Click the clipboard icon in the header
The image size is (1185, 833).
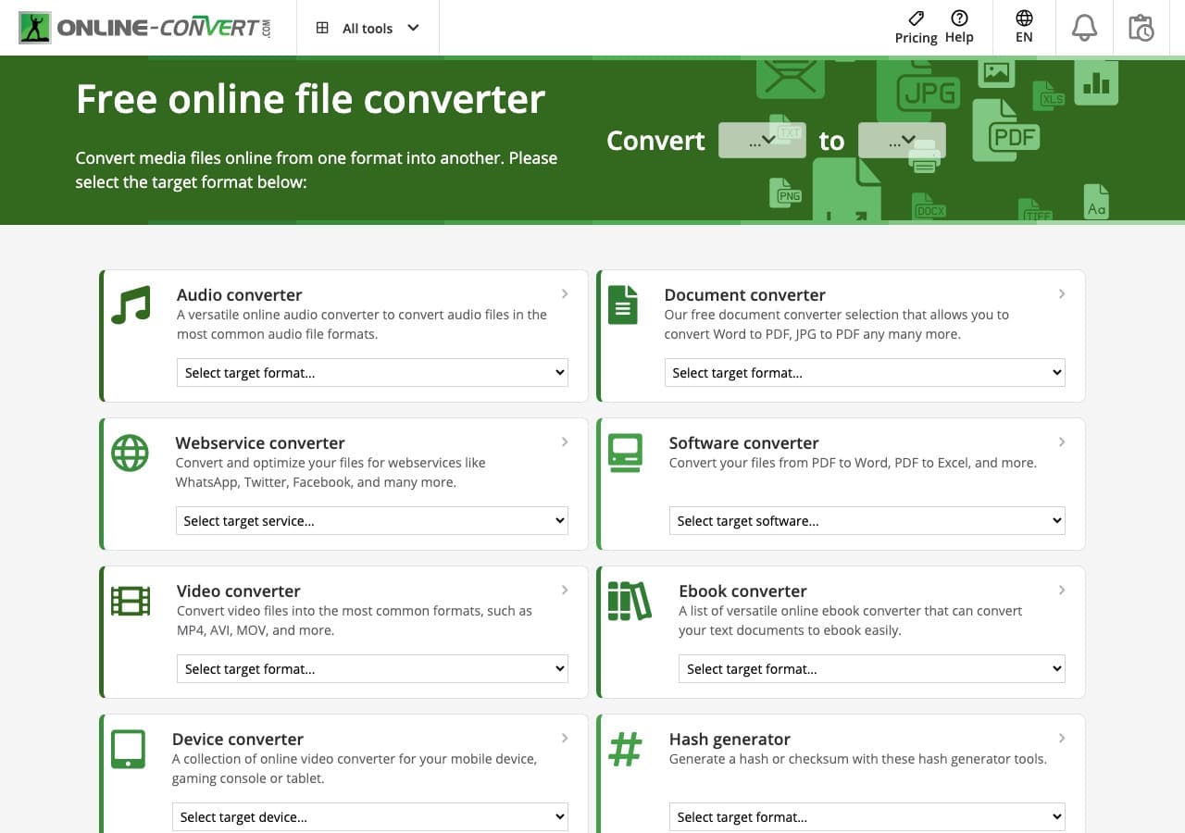pyautogui.click(x=1141, y=27)
